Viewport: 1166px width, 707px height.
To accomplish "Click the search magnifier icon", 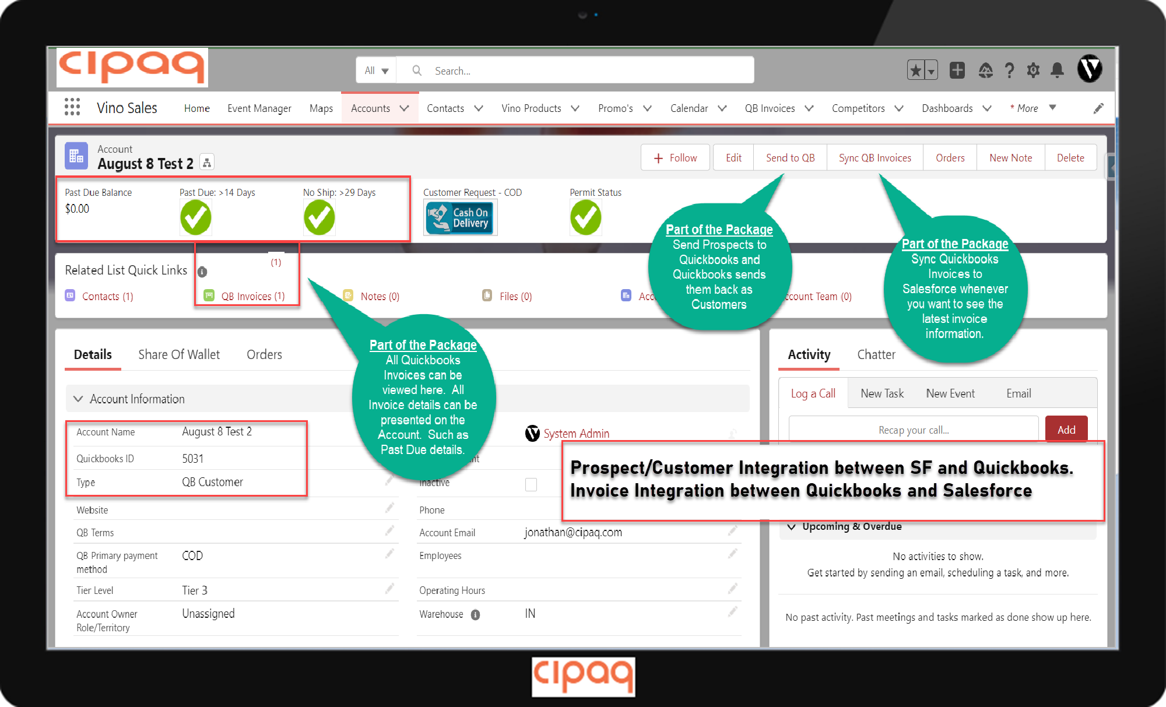I will (x=416, y=70).
